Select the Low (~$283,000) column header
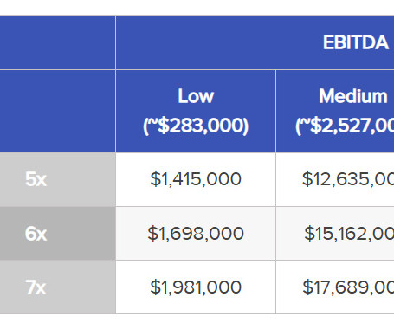This screenshot has width=394, height=329. pyautogui.click(x=196, y=111)
